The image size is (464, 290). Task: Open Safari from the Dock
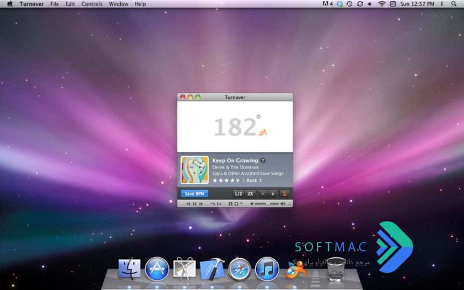[x=240, y=269]
